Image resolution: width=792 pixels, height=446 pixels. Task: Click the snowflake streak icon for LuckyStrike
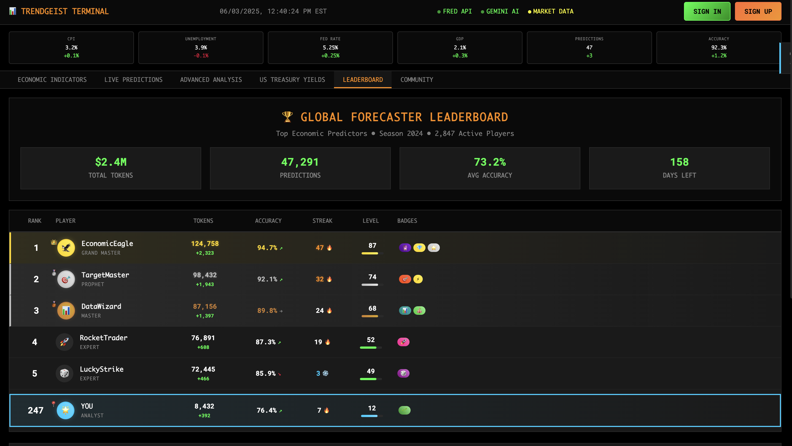coord(325,373)
